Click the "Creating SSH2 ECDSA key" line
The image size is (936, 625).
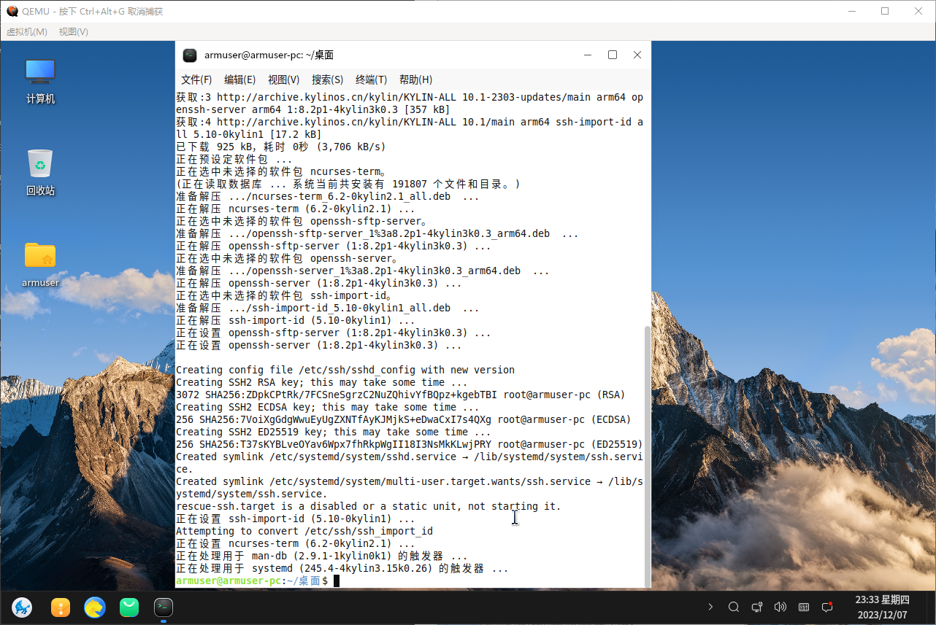click(x=328, y=407)
